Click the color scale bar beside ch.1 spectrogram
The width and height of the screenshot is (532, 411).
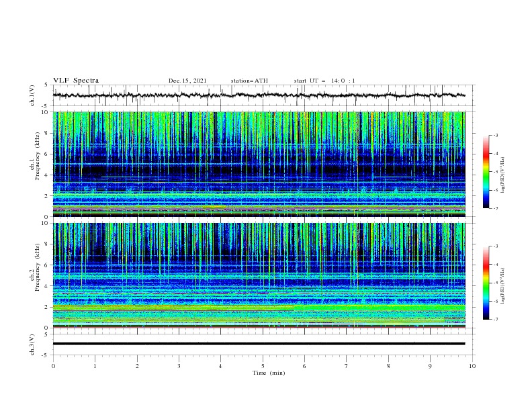pyautogui.click(x=486, y=172)
